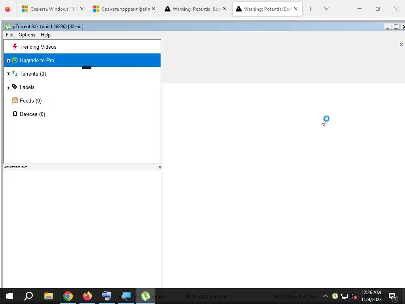This screenshot has height=304, width=405.
Task: Launch File Explorer from taskbar
Action: coord(48,296)
